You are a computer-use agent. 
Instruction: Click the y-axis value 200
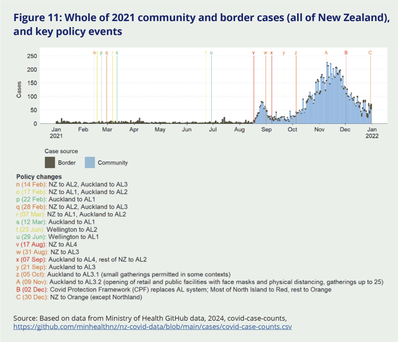tap(32, 69)
